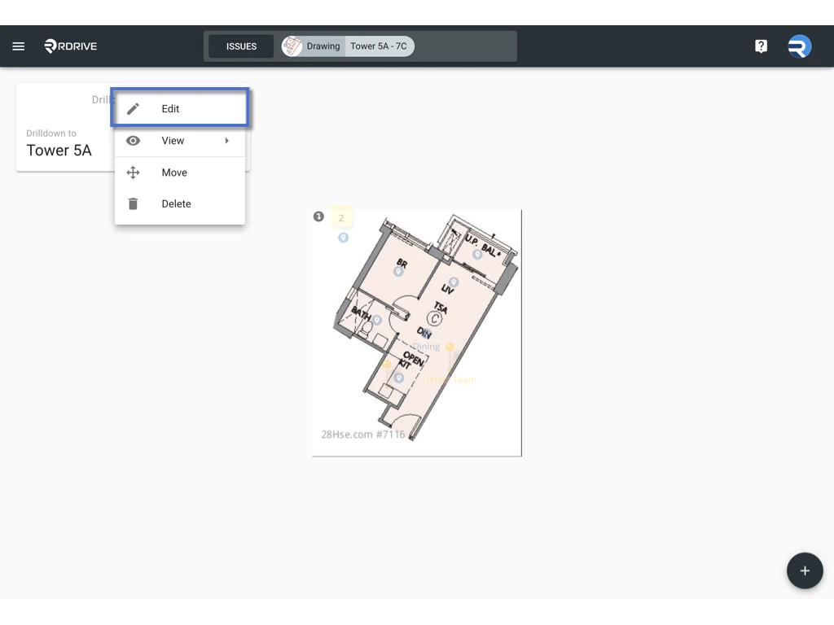Click the ISSUES button
834x625 pixels.
coord(240,46)
